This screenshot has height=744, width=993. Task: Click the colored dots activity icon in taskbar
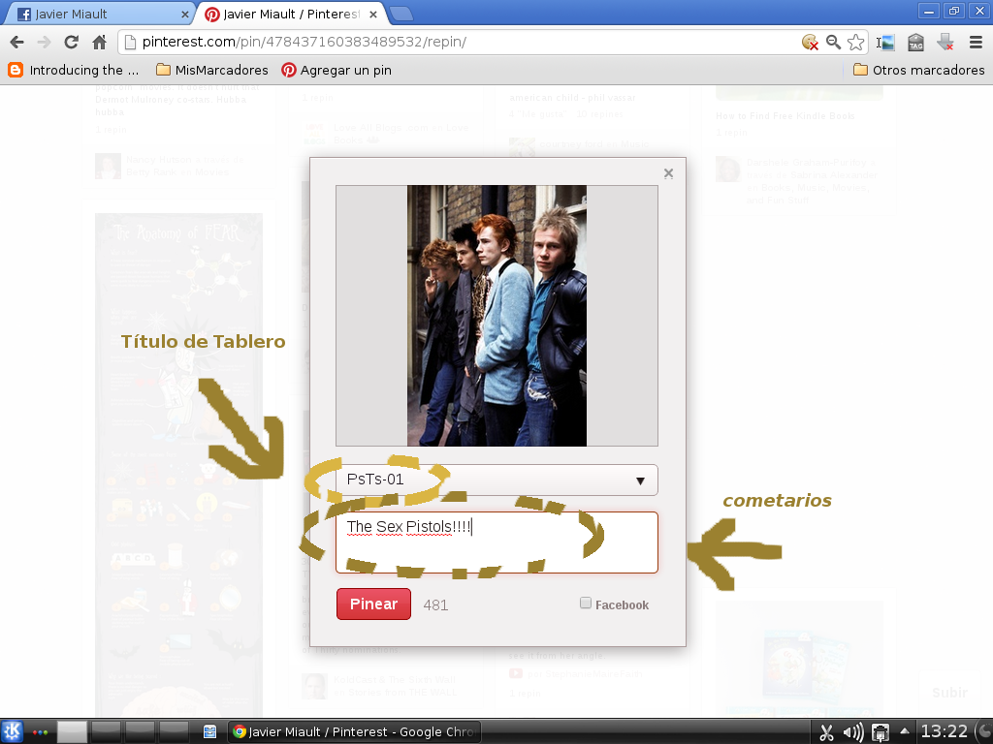pyautogui.click(x=40, y=732)
